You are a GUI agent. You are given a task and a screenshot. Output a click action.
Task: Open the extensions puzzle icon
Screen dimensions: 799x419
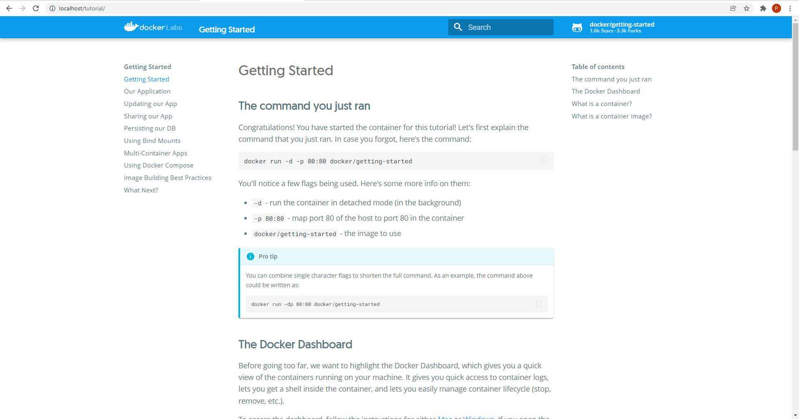tap(763, 8)
